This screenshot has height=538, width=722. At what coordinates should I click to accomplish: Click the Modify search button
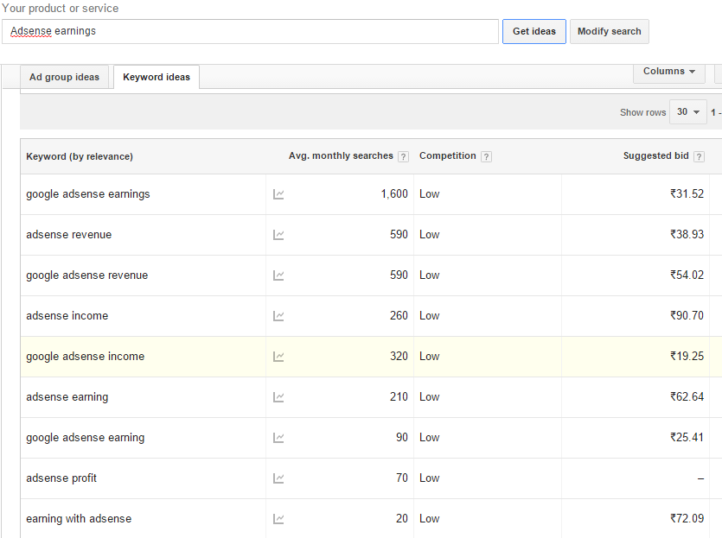click(x=610, y=31)
